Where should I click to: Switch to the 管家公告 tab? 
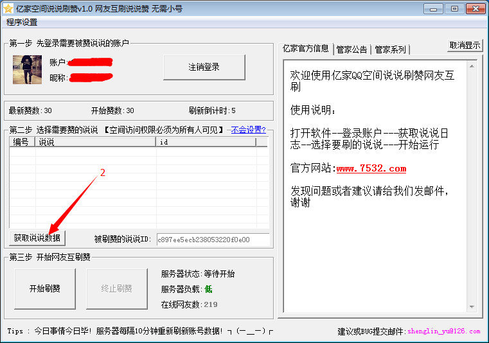tap(351, 49)
